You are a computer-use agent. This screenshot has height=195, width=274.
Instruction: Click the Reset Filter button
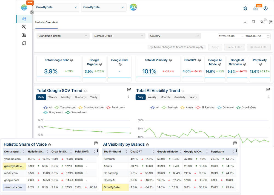pyautogui.click(x=235, y=47)
